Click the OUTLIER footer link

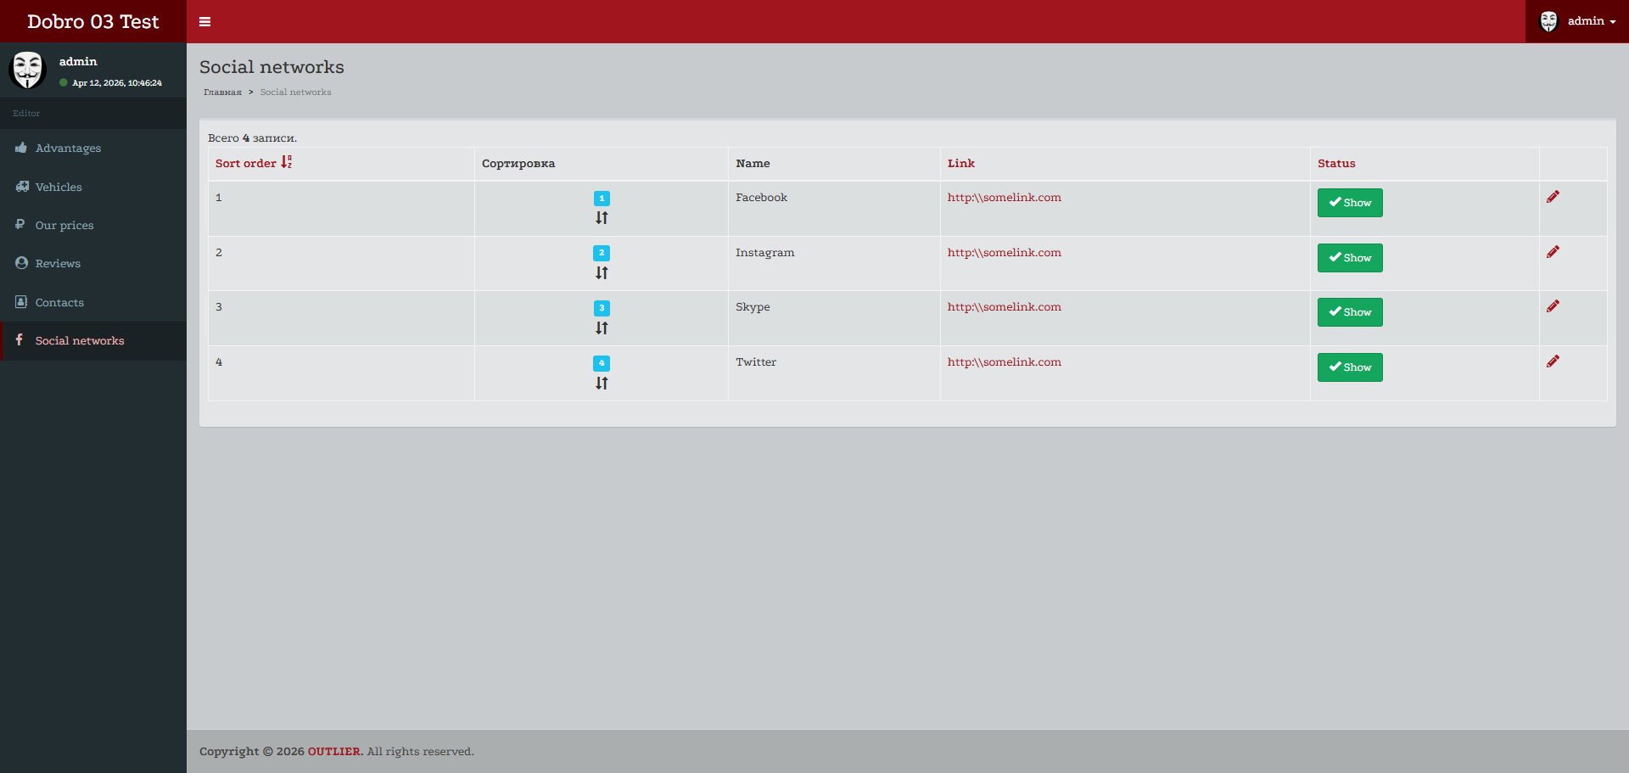pos(334,752)
